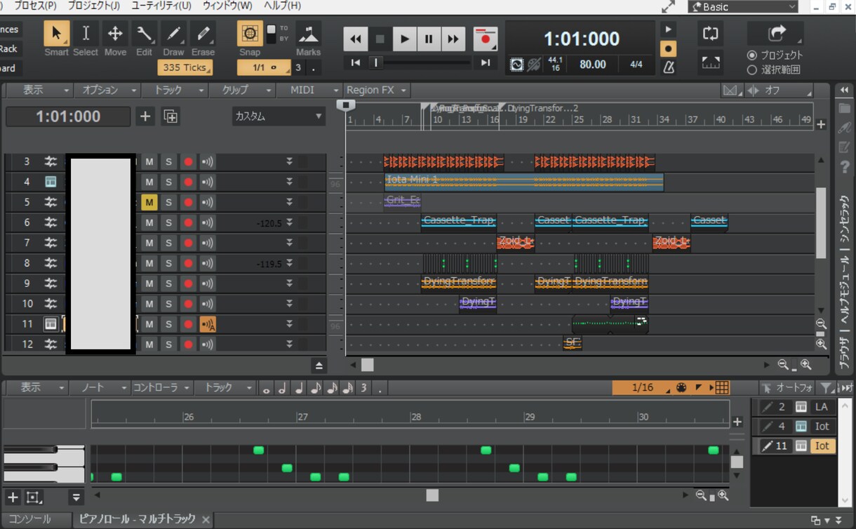
Task: Open the export module icon
Action: 775,34
